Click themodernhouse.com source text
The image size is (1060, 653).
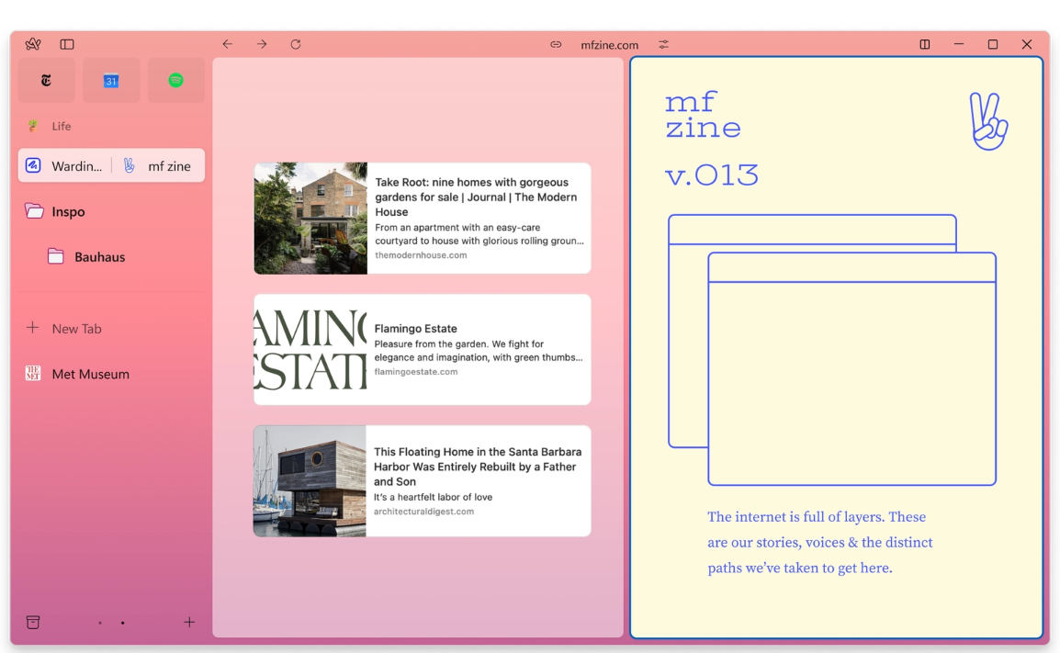click(422, 254)
